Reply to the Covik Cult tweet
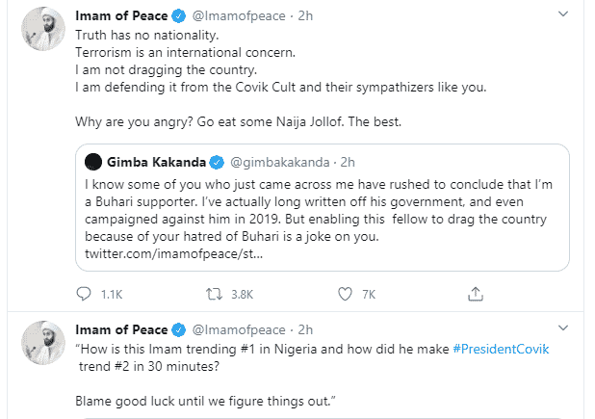Viewport: 595px width, 419px height. pyautogui.click(x=84, y=294)
